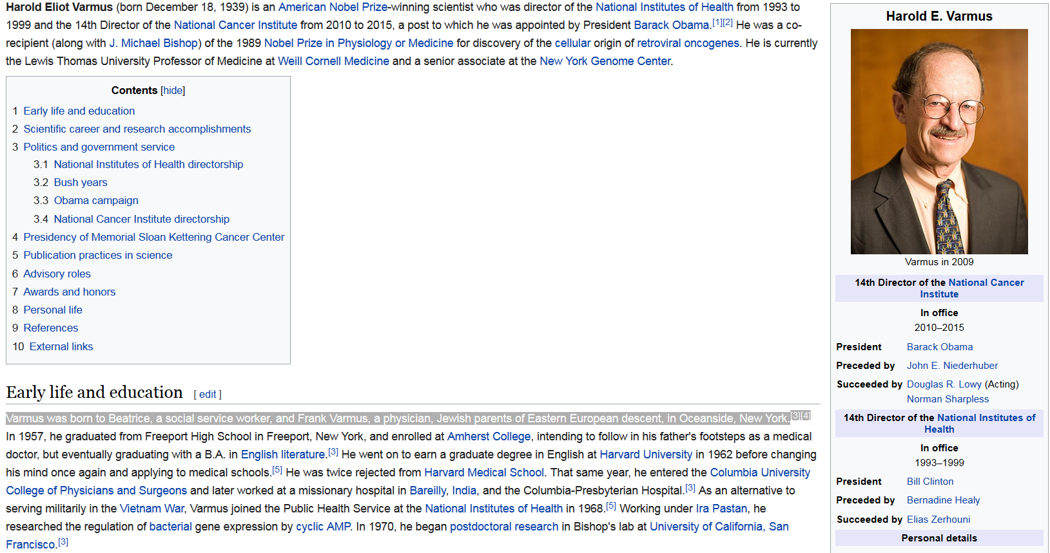Visit the Weill Cornell Medicine link

pyautogui.click(x=334, y=61)
